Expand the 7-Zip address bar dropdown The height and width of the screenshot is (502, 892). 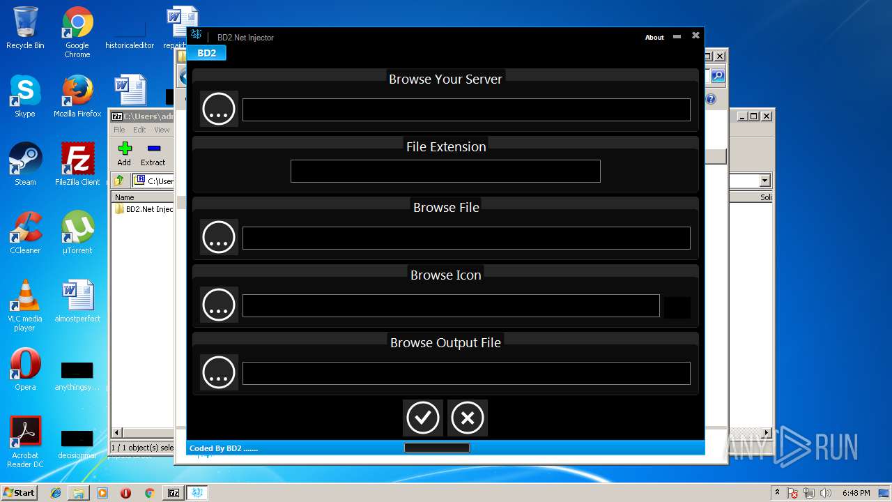tap(764, 181)
